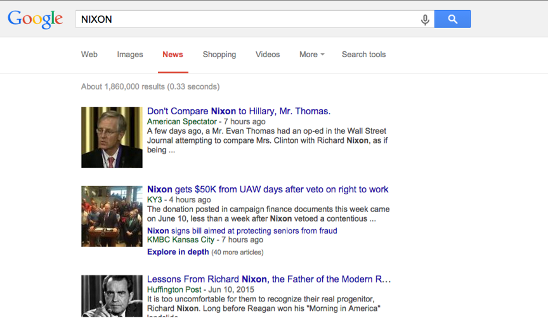Viewport: 548px width, 318px height.
Task: Switch to the Web tab
Action: click(89, 55)
